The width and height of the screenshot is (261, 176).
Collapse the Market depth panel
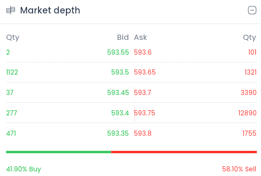tap(252, 10)
